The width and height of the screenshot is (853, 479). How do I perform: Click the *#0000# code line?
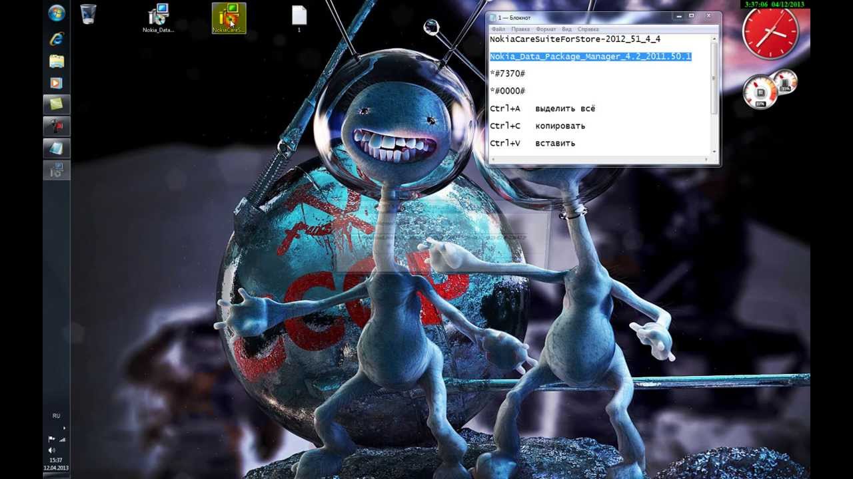click(x=508, y=91)
